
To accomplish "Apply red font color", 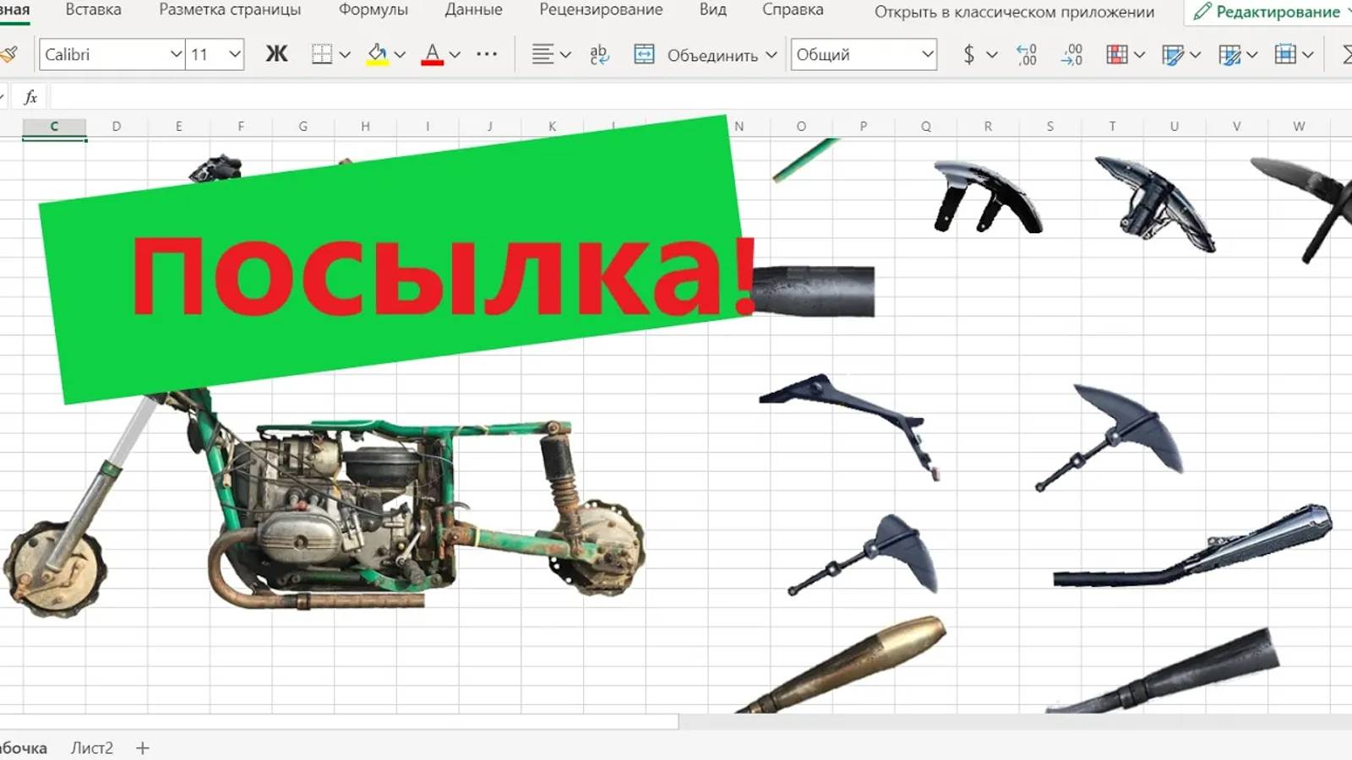I will point(432,54).
